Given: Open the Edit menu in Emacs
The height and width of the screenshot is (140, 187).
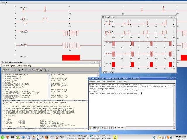Looking at the screenshot, I should [x=8, y=66].
